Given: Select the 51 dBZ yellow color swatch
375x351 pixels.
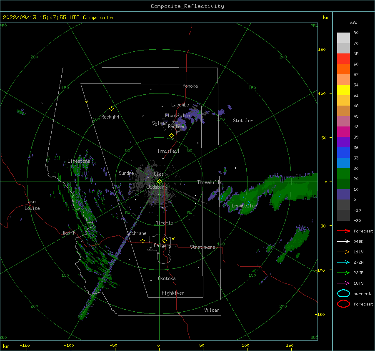Looking at the screenshot, I should (x=343, y=90).
